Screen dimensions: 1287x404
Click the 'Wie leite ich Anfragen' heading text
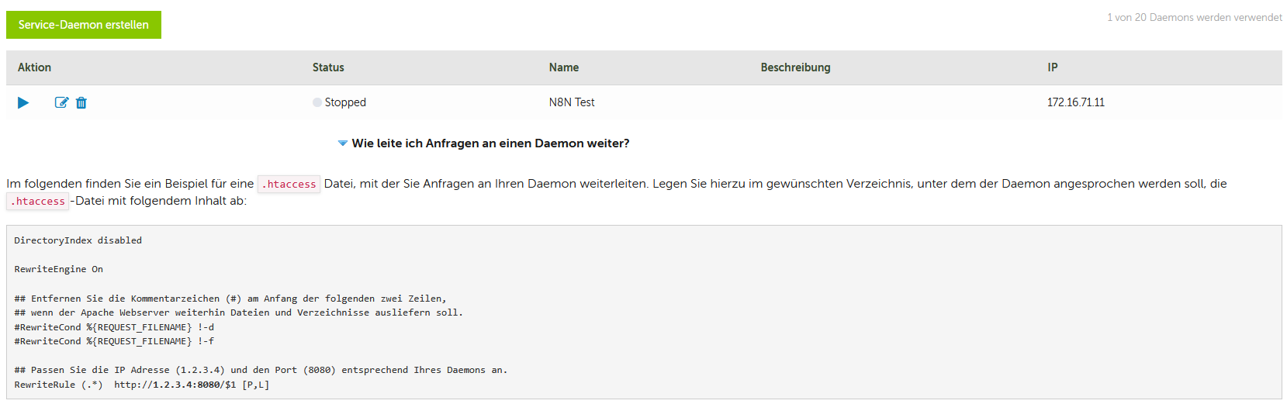click(x=490, y=143)
